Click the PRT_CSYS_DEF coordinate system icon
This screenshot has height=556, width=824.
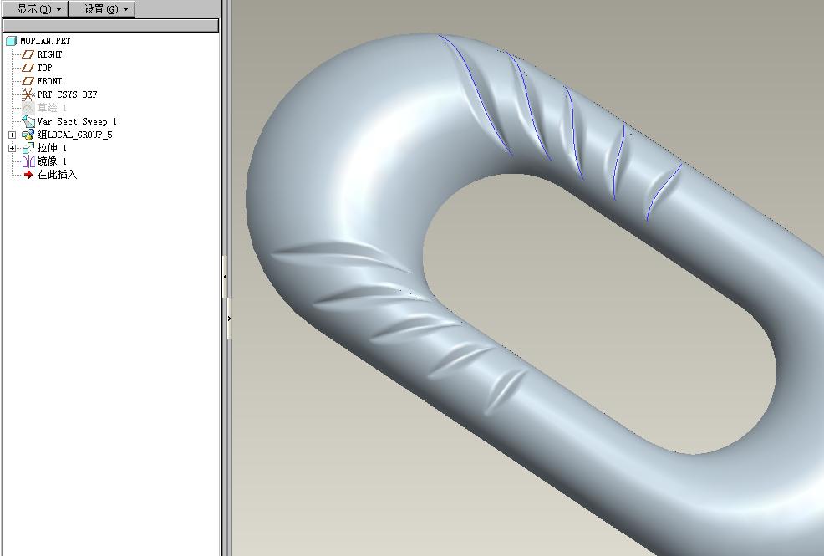tap(28, 94)
